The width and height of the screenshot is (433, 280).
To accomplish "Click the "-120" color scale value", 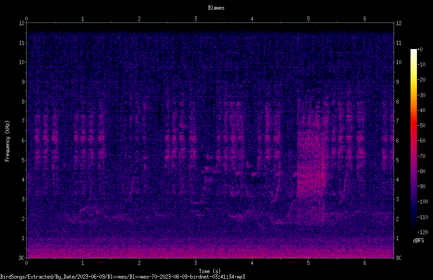I will tap(423, 232).
